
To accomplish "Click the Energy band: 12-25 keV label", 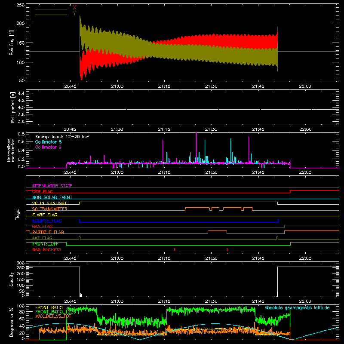I will (x=62, y=137).
